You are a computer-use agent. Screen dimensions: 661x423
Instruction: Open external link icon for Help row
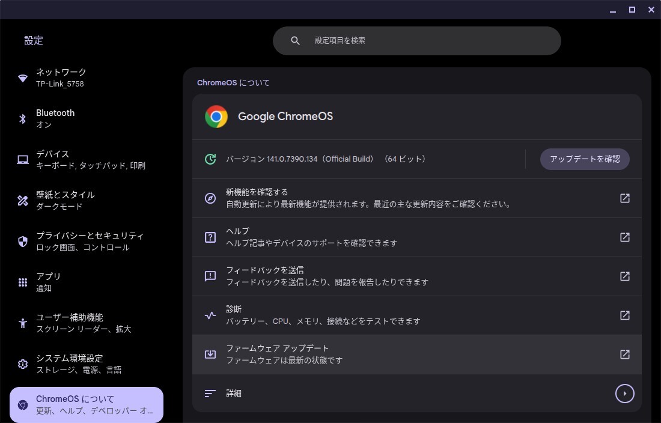[x=625, y=237]
